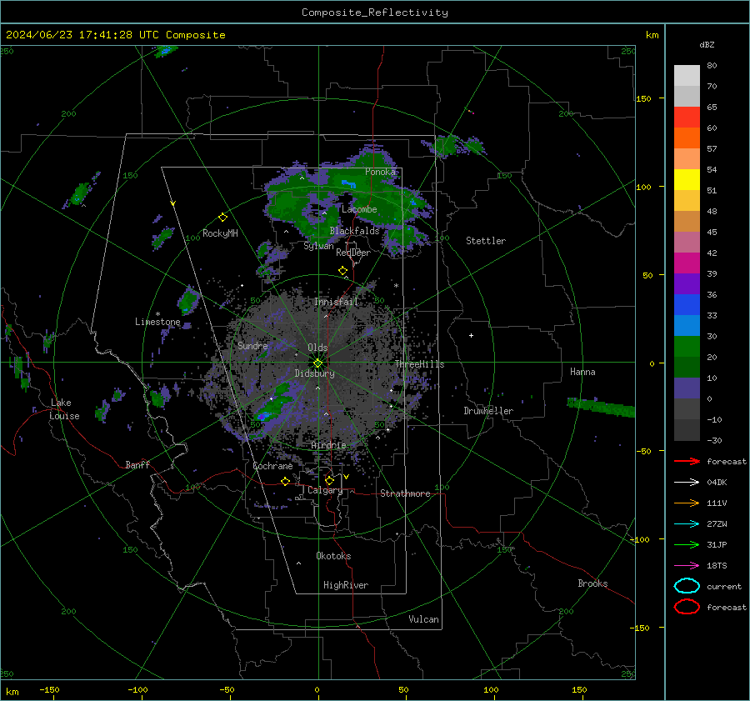Viewport: 750px width, 701px height.
Task: Click the white plus marker west of Hanna
Action: pos(471,335)
